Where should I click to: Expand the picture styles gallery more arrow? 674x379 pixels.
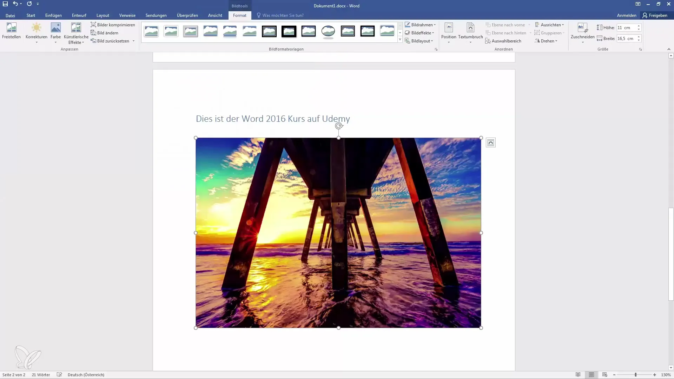point(400,40)
